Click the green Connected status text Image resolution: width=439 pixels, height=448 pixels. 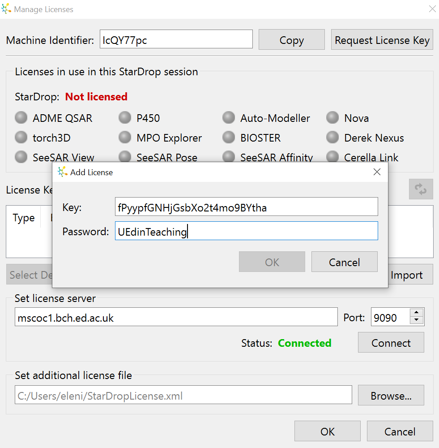pos(305,343)
